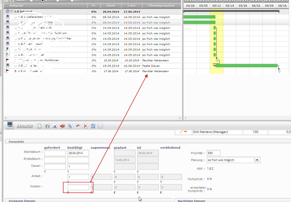Click the red minus icon beside Dirk Mertens
Image resolution: width=291 pixels, height=202 pixels.
pyautogui.click(x=185, y=132)
